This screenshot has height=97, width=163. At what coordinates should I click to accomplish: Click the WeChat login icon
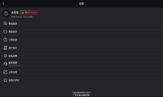coord(5,23)
